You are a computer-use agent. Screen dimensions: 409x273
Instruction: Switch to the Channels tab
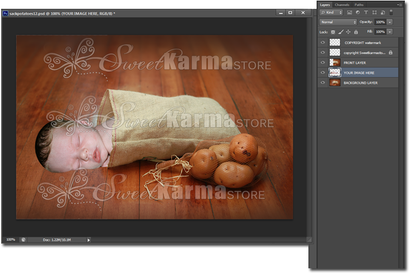pos(342,5)
